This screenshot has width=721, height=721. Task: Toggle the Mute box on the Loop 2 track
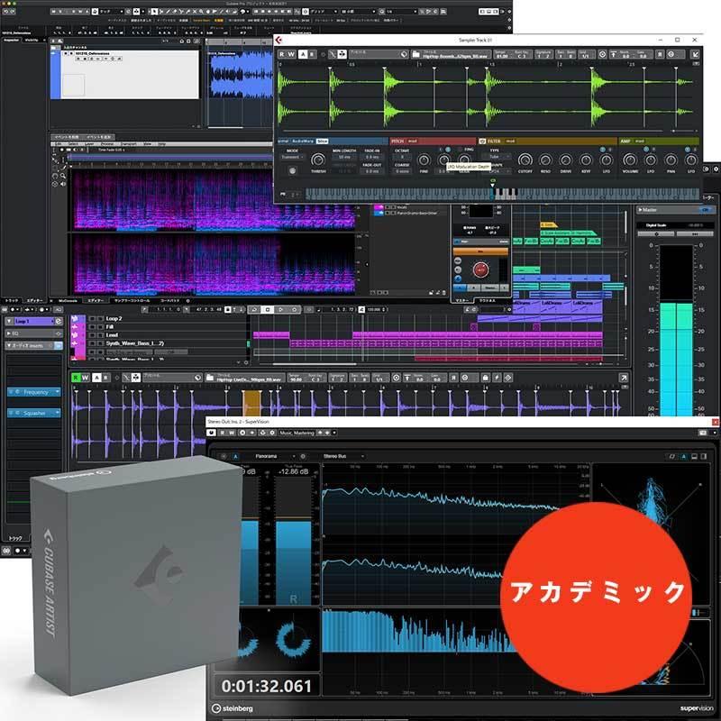coord(92,319)
